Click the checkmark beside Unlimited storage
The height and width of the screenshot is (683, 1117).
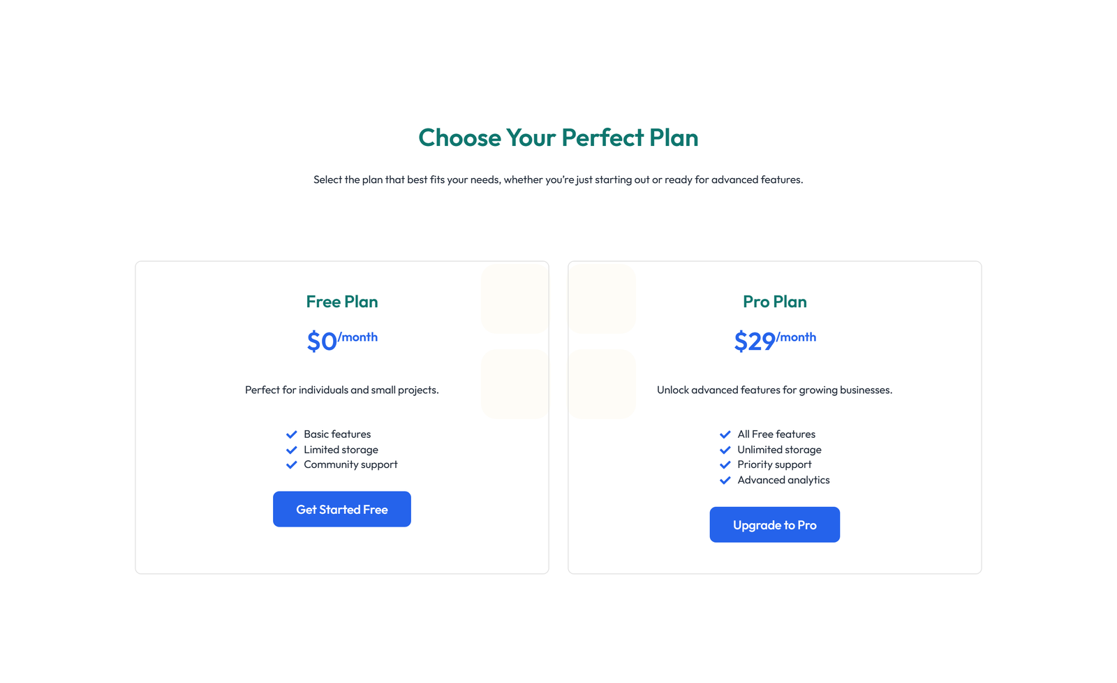(x=725, y=449)
